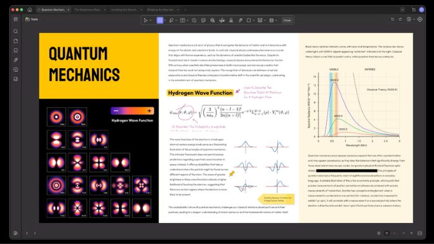Image resolution: width=434 pixels, height=244 pixels.
Task: Click the redo arrow icon
Action: [401, 19]
